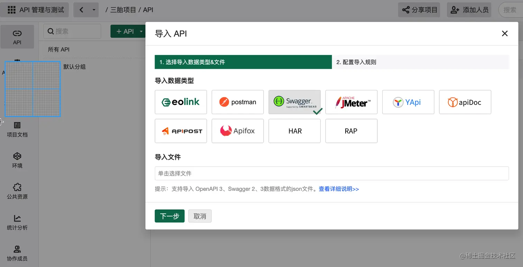
Task: Click the back arrow in the top bar
Action: point(81,10)
